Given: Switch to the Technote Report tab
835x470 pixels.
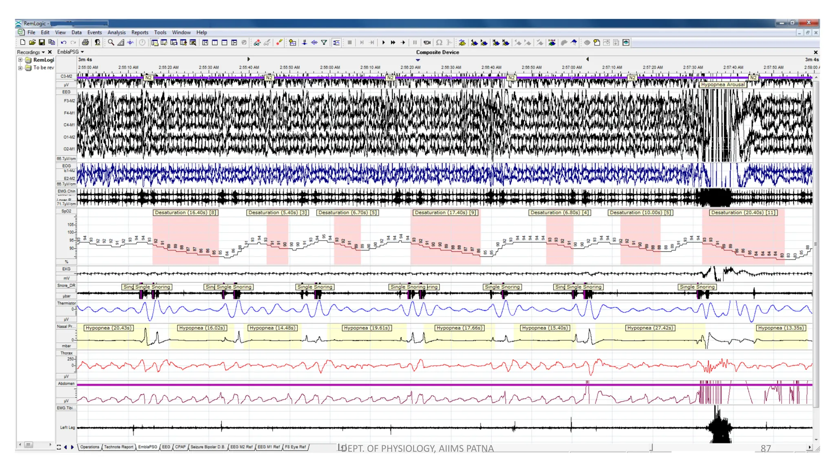Looking at the screenshot, I should [118, 447].
